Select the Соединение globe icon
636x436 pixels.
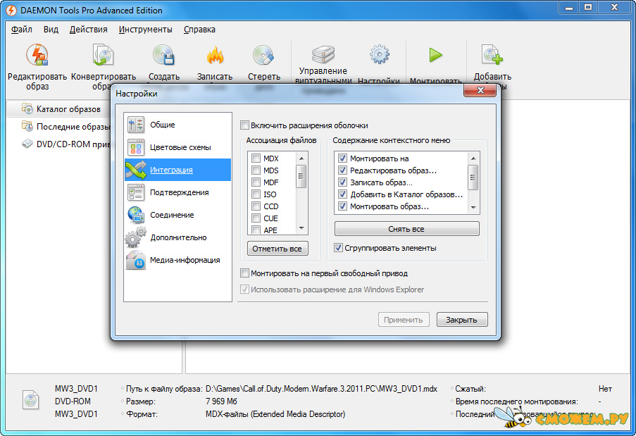pos(136,215)
